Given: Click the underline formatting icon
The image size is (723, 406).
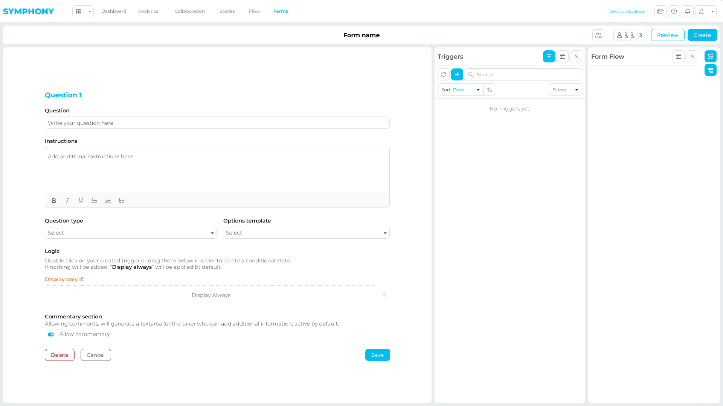Looking at the screenshot, I should 81,201.
